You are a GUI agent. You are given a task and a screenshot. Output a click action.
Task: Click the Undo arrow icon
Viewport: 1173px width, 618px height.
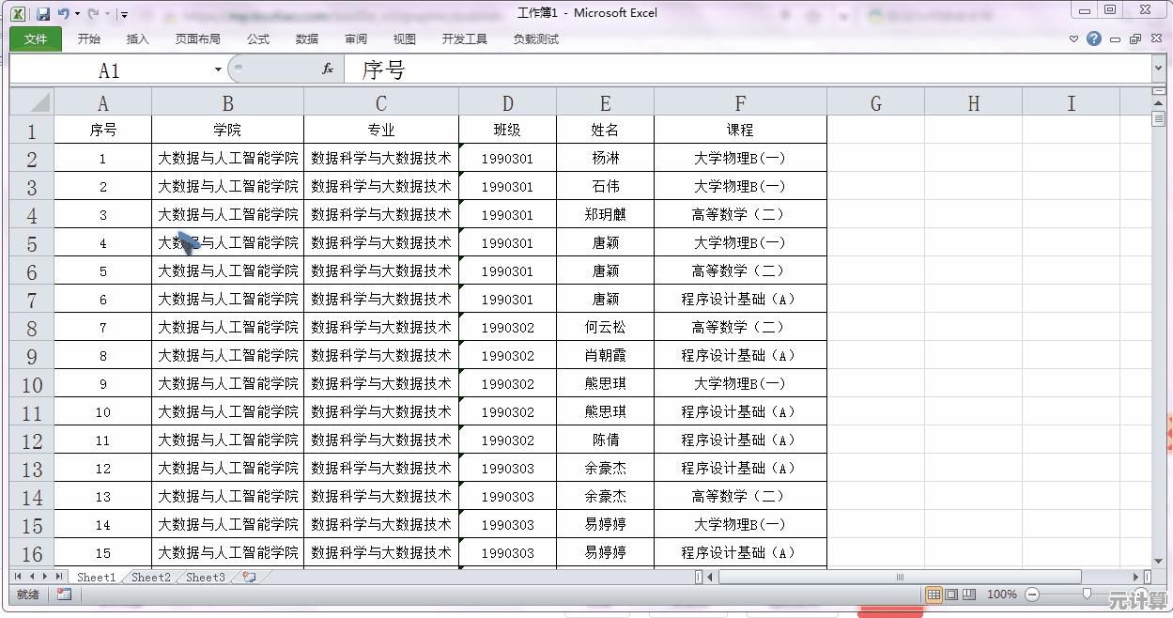click(x=64, y=14)
